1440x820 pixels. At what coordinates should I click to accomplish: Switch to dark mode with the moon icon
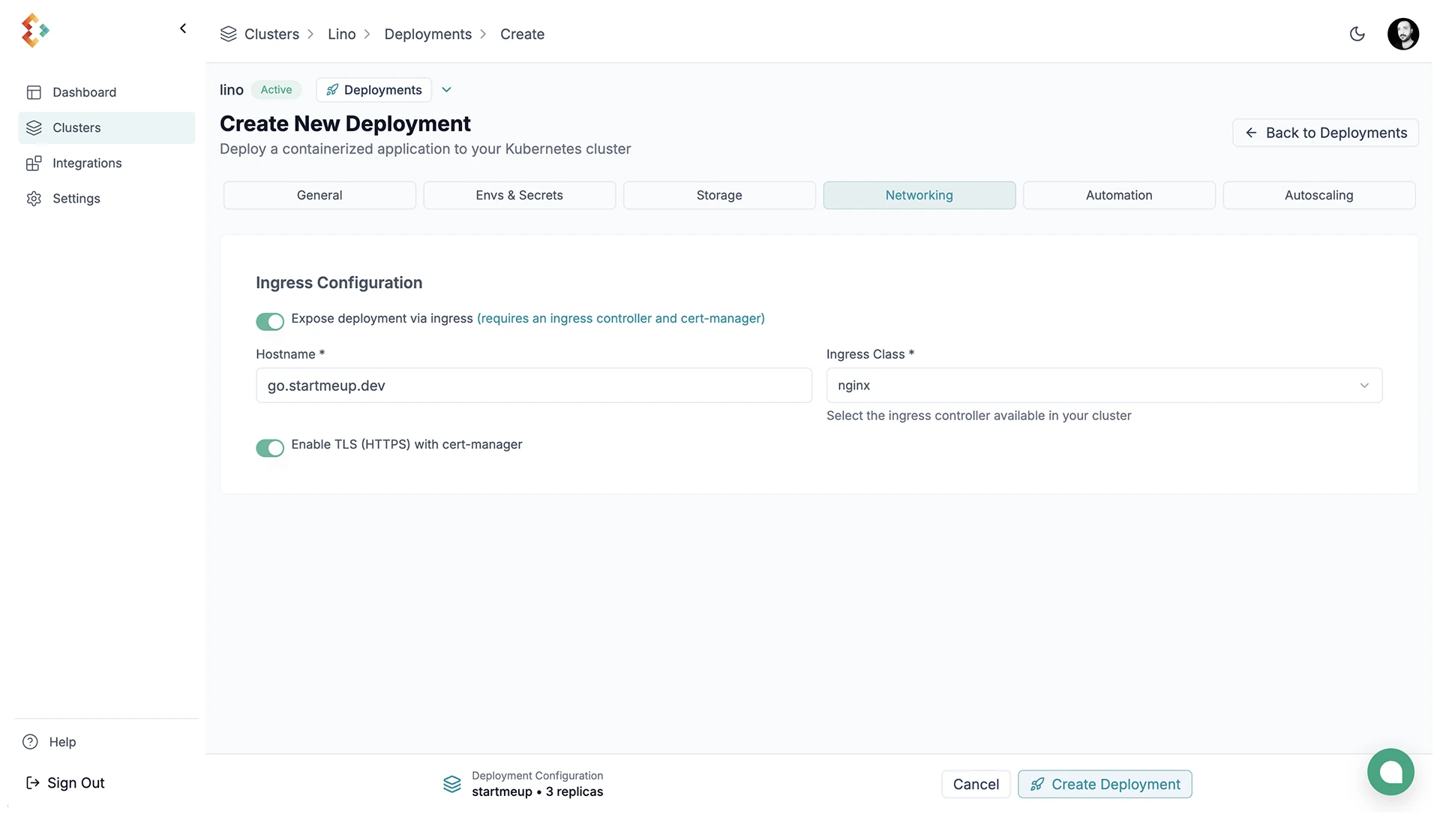tap(1357, 34)
